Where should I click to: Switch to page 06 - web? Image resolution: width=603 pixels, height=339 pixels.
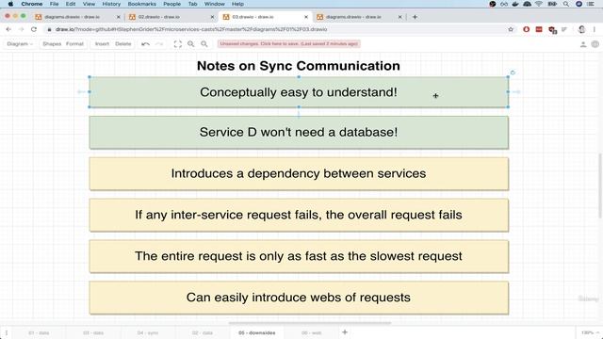[312, 332]
